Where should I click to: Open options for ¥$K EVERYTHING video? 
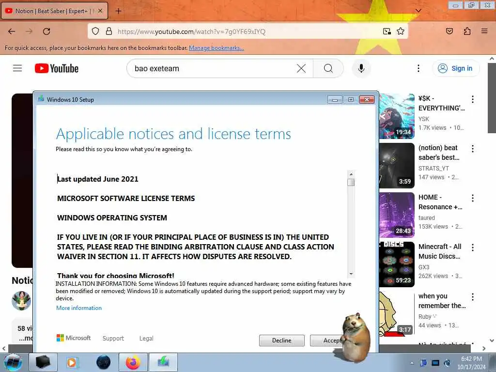(x=473, y=99)
